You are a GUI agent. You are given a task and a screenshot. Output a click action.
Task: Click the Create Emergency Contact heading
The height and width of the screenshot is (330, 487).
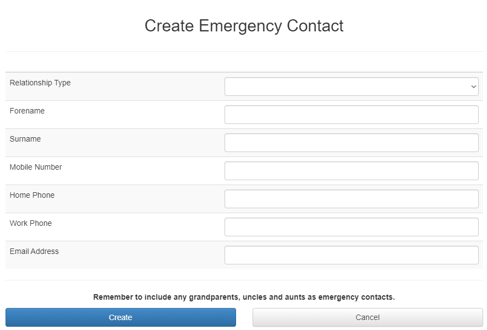point(244,26)
